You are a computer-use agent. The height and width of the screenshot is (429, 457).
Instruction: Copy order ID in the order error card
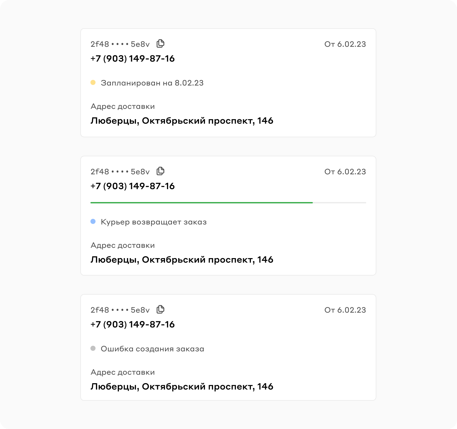point(161,310)
